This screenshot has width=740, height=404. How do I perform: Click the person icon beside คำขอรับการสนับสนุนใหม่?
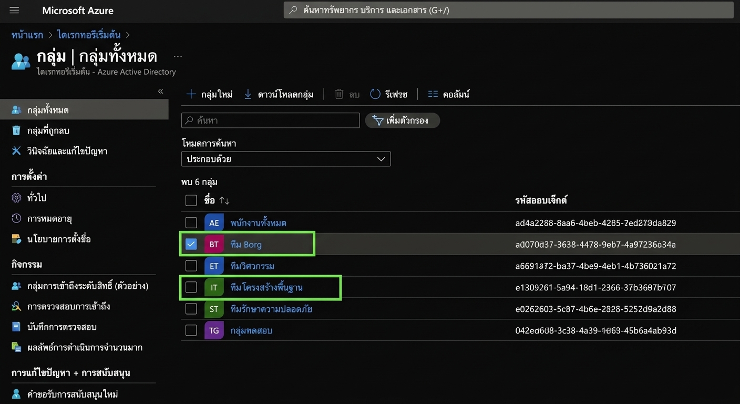pyautogui.click(x=17, y=394)
